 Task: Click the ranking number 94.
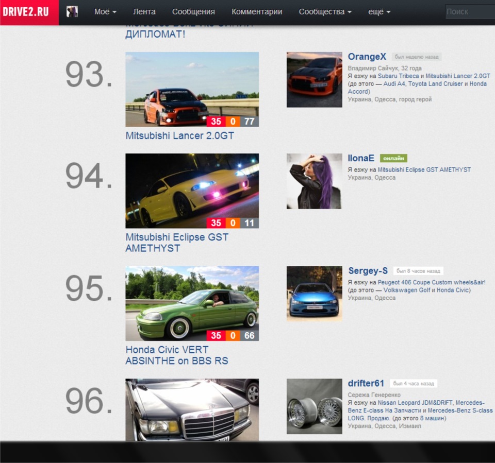pyautogui.click(x=89, y=176)
